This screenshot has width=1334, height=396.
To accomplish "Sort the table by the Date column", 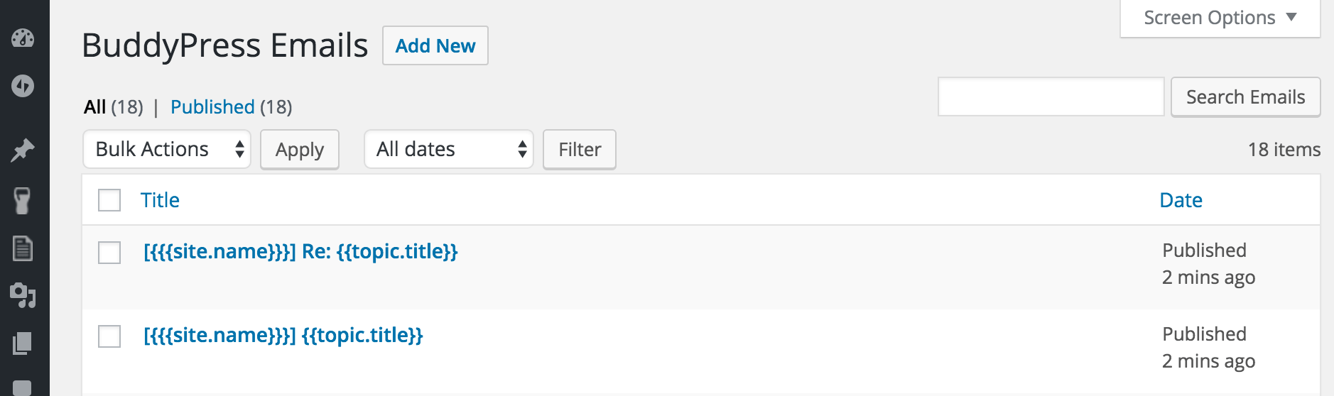I will click(1181, 200).
